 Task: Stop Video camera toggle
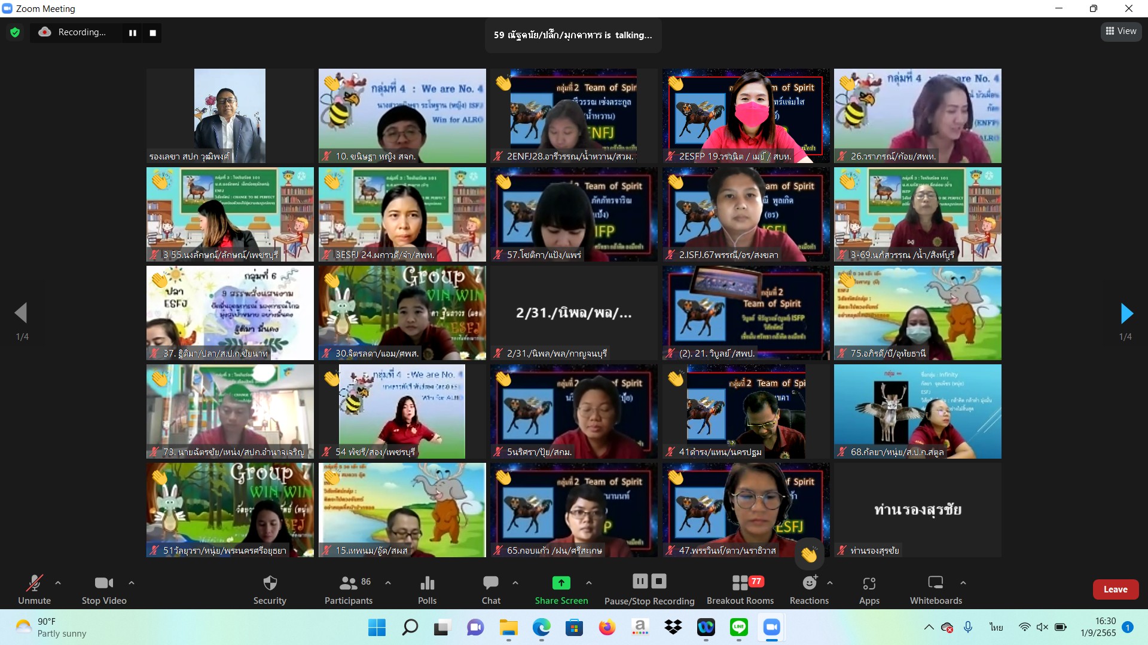pos(104,589)
